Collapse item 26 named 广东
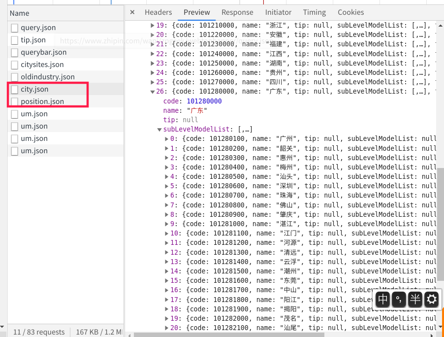The height and width of the screenshot is (337, 444). pos(152,92)
